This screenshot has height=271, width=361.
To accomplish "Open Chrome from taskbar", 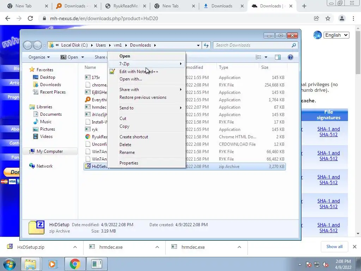I will (x=75, y=264).
